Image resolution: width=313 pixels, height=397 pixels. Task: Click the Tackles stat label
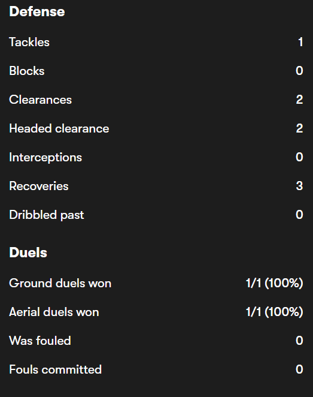pyautogui.click(x=29, y=42)
